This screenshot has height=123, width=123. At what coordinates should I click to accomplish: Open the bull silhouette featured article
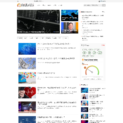[70, 15]
